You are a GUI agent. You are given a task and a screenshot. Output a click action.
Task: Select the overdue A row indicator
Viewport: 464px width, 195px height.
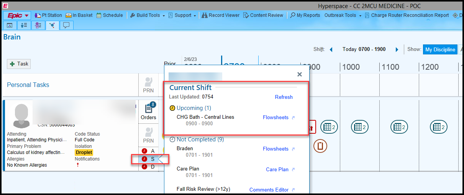click(148, 151)
